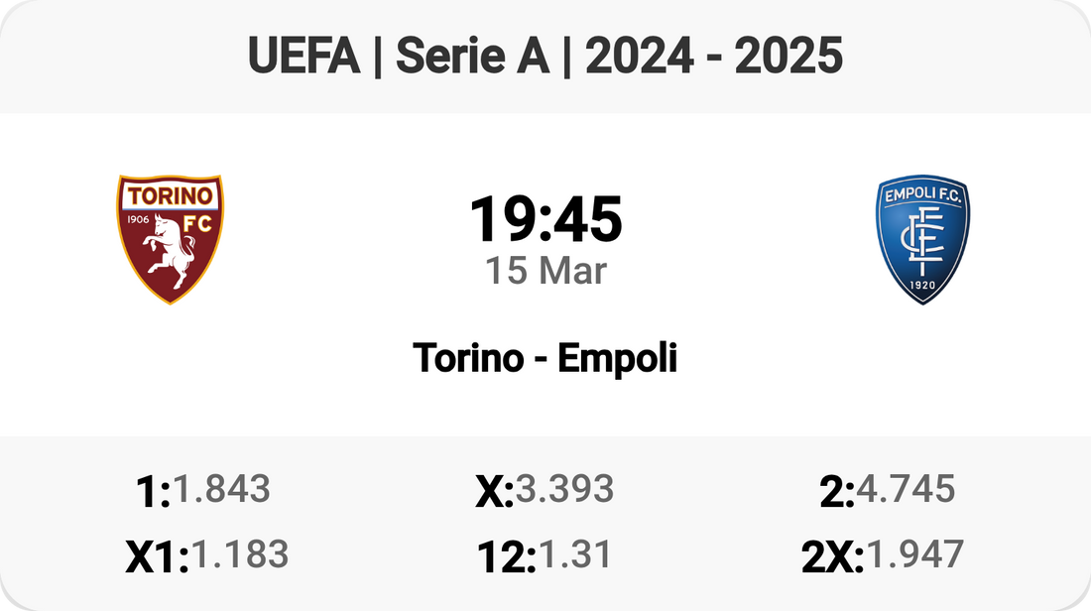Screen dimensions: 1091x611
Task: Select the 19:45 kickoff time
Action: coord(545,219)
